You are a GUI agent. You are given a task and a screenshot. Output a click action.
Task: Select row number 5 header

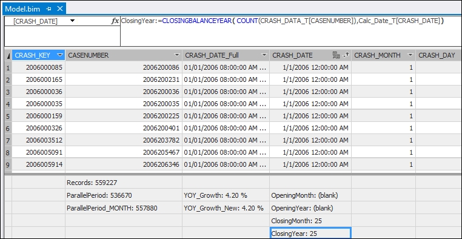pyautogui.click(x=8, y=116)
